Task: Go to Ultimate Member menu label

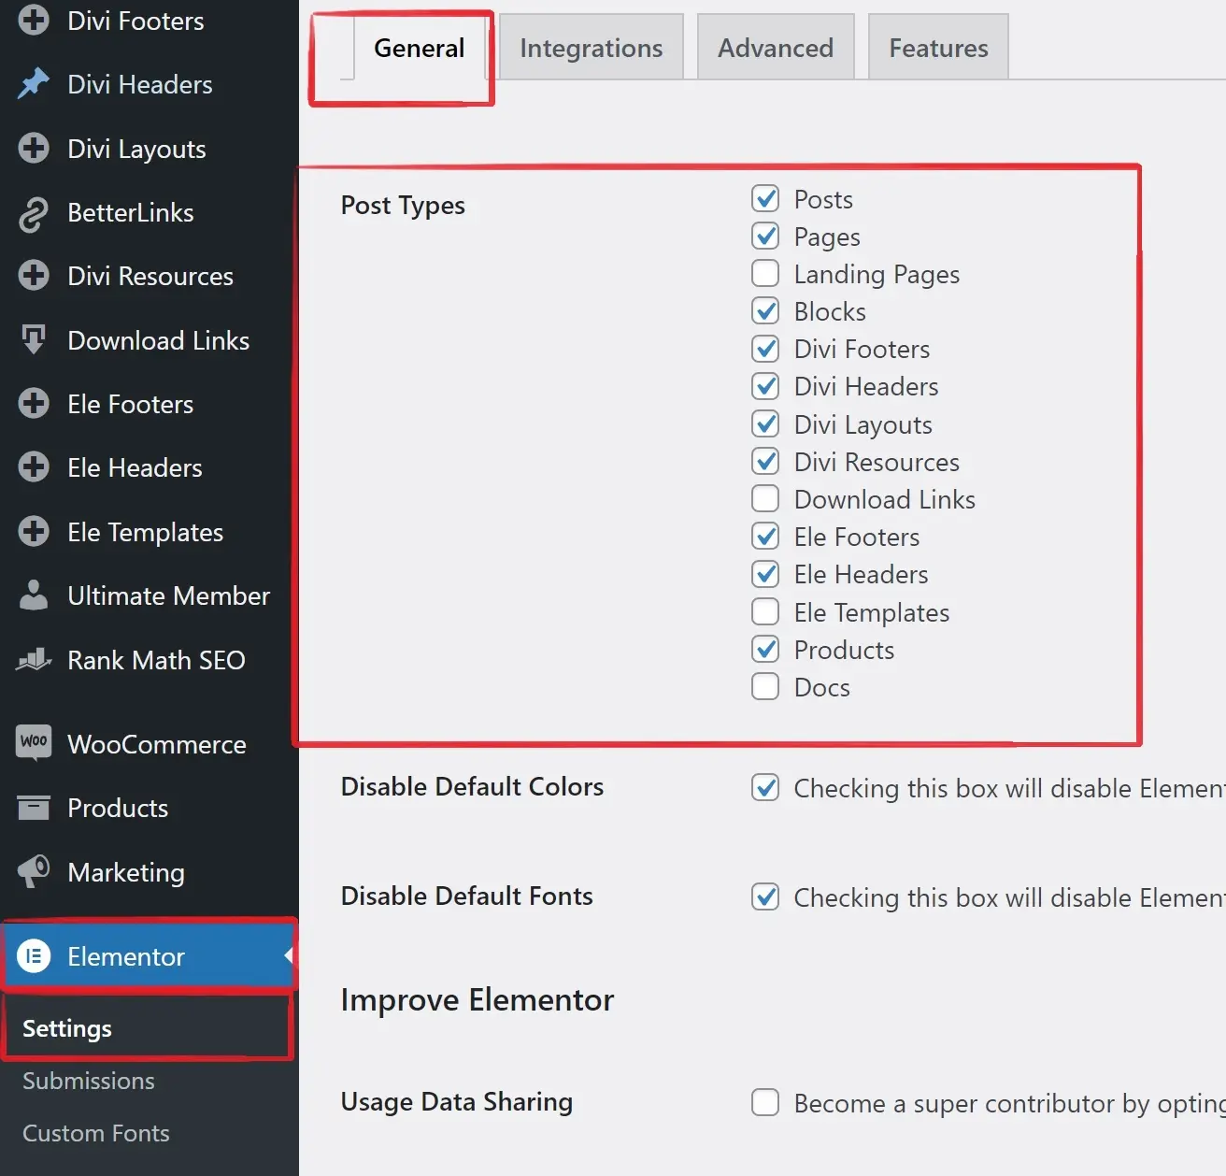Action: coord(168,595)
